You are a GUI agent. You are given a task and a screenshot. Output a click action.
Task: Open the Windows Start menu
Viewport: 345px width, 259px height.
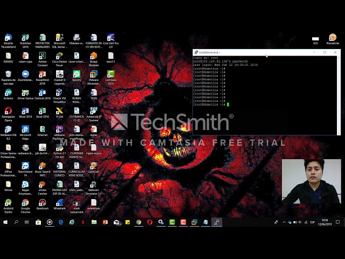tap(5, 222)
